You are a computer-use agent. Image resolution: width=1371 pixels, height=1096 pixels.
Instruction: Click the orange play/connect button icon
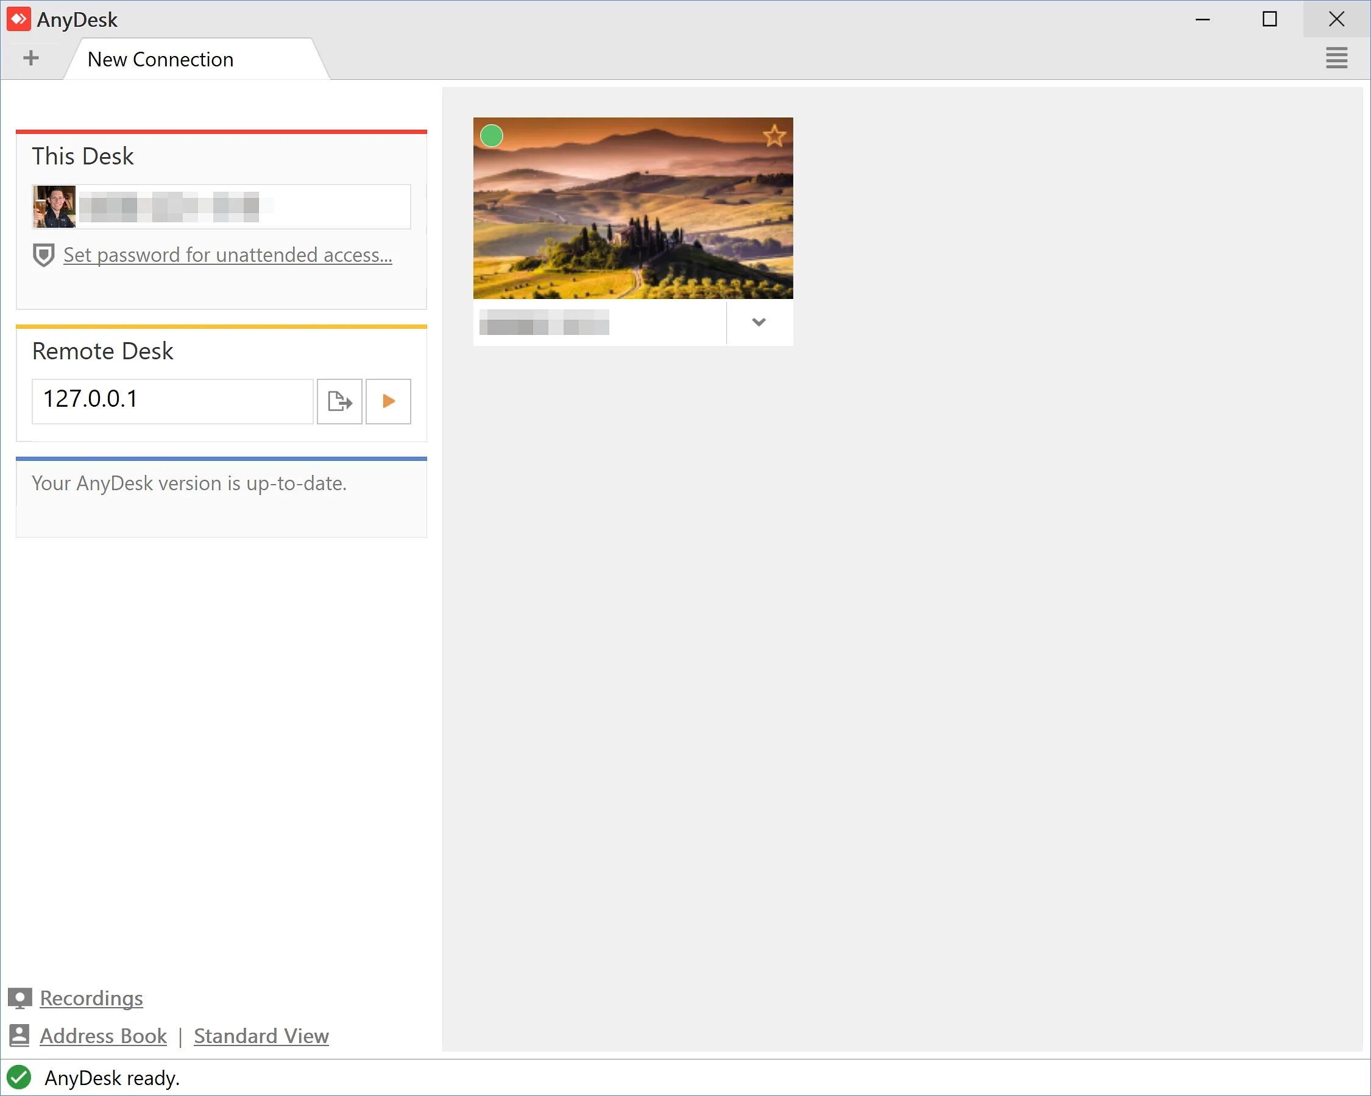388,401
